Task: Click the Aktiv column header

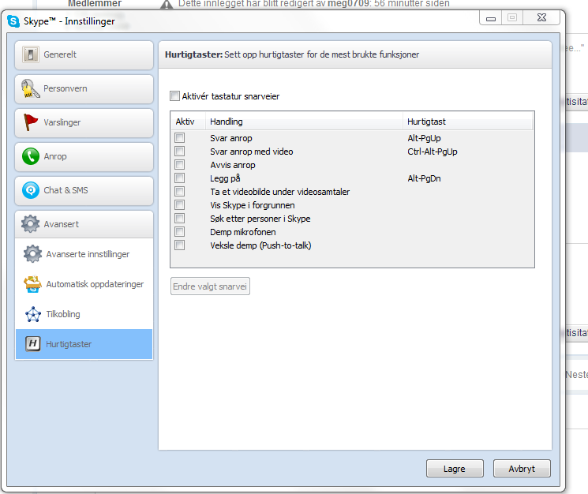Action: coord(188,122)
